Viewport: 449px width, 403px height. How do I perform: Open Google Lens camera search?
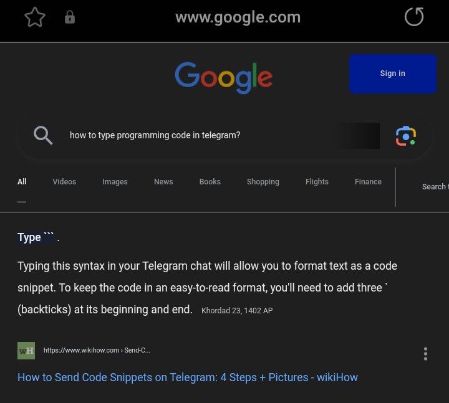[406, 136]
